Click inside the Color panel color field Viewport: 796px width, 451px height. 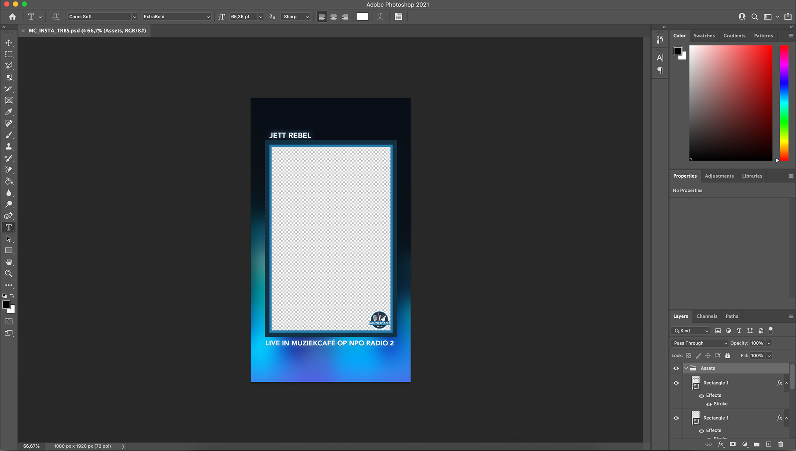(x=731, y=103)
